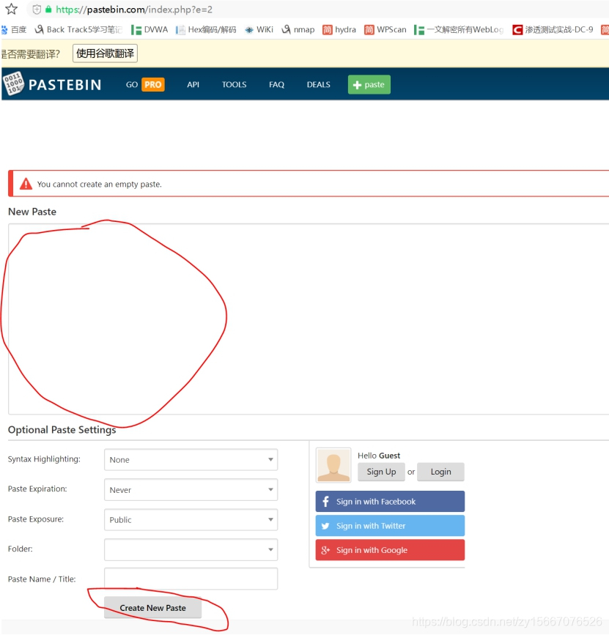Click the 'Hello Guest' greeting text
Viewport: 609px width, 635px height.
(x=379, y=456)
